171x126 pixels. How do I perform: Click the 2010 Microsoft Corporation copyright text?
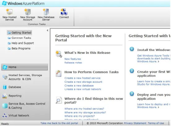[105, 123]
